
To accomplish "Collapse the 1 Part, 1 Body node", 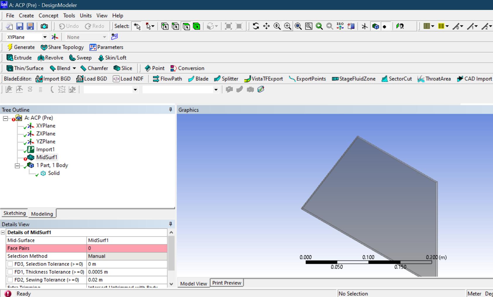I will pos(17,165).
